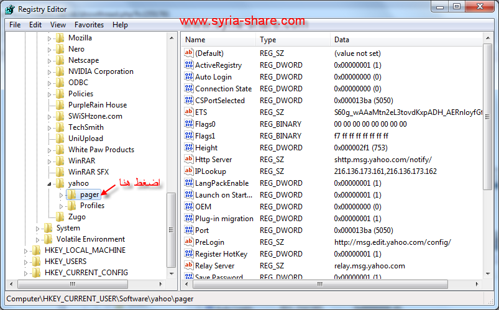499x310 pixels.
Task: Expand the Profiles subkey arrow
Action: (62, 206)
